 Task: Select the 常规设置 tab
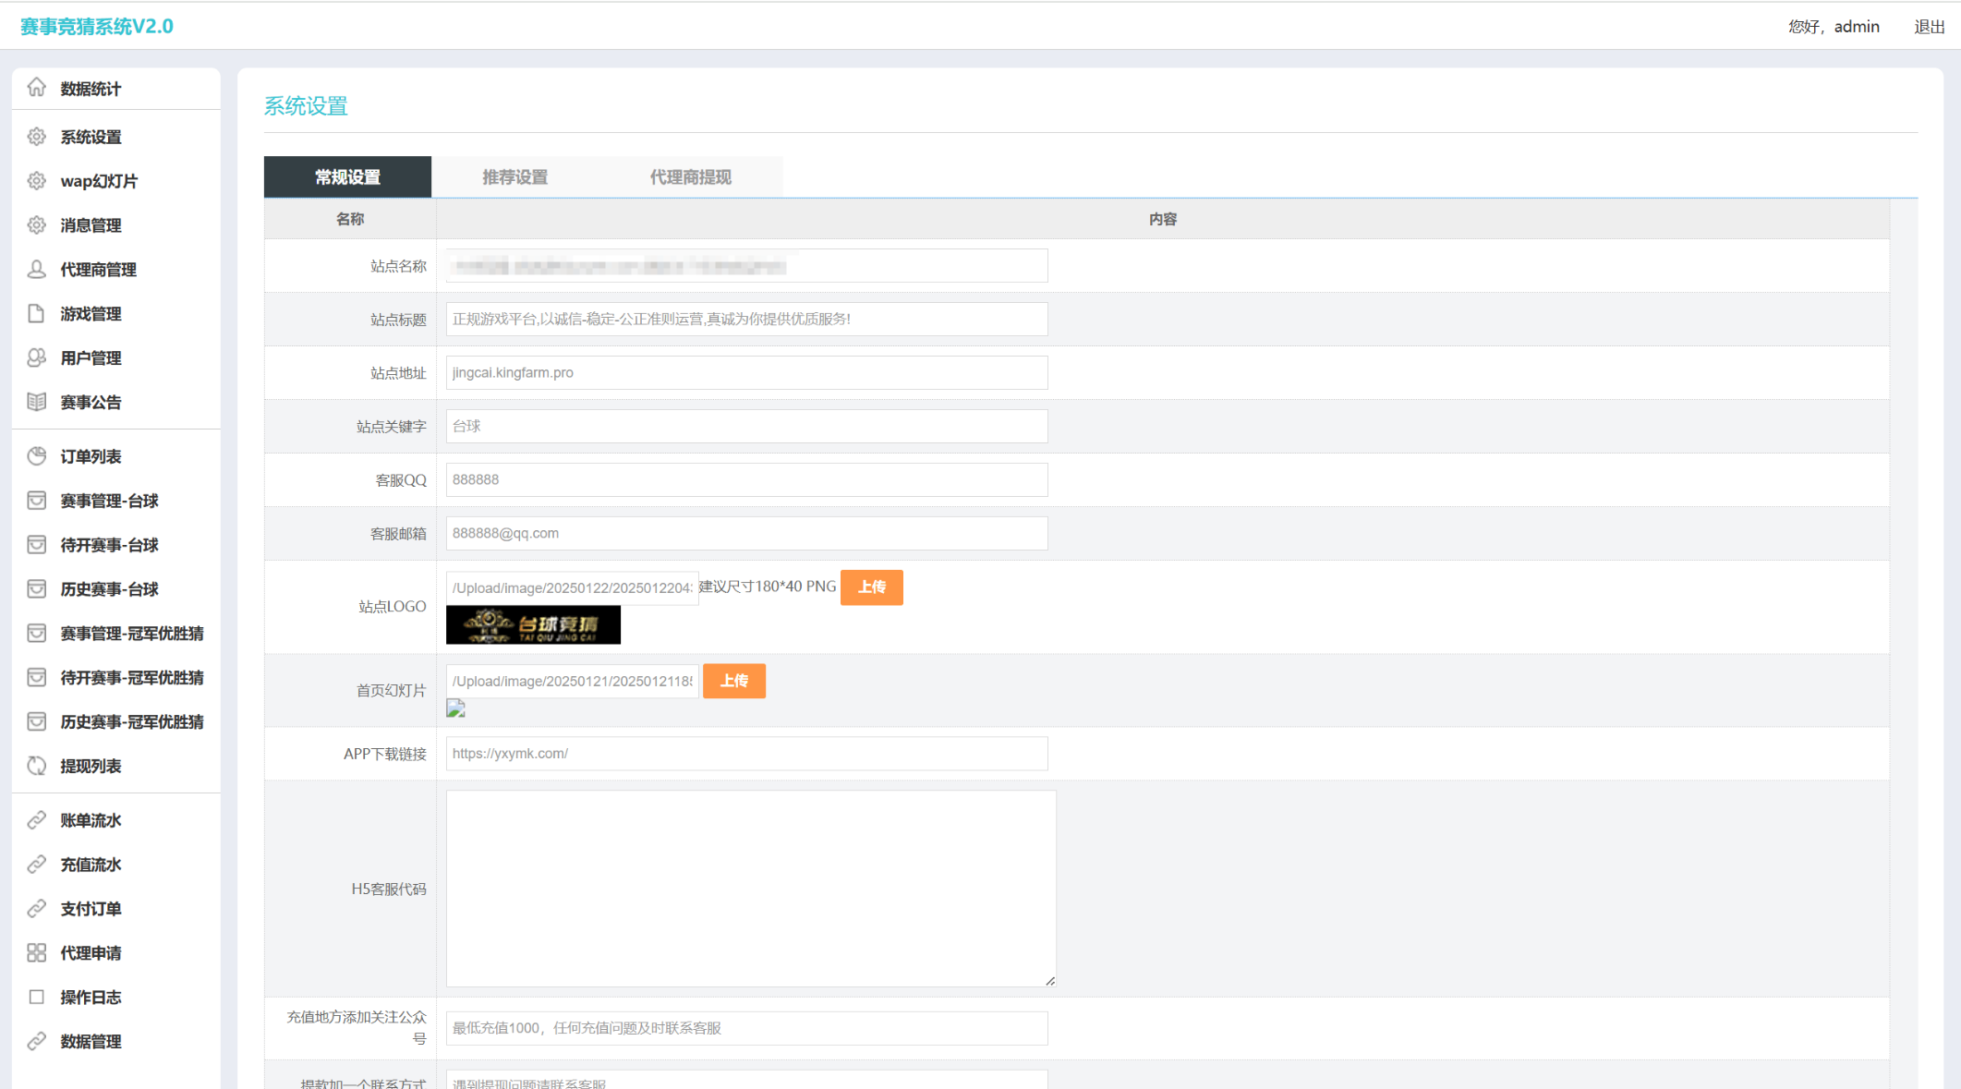click(347, 177)
